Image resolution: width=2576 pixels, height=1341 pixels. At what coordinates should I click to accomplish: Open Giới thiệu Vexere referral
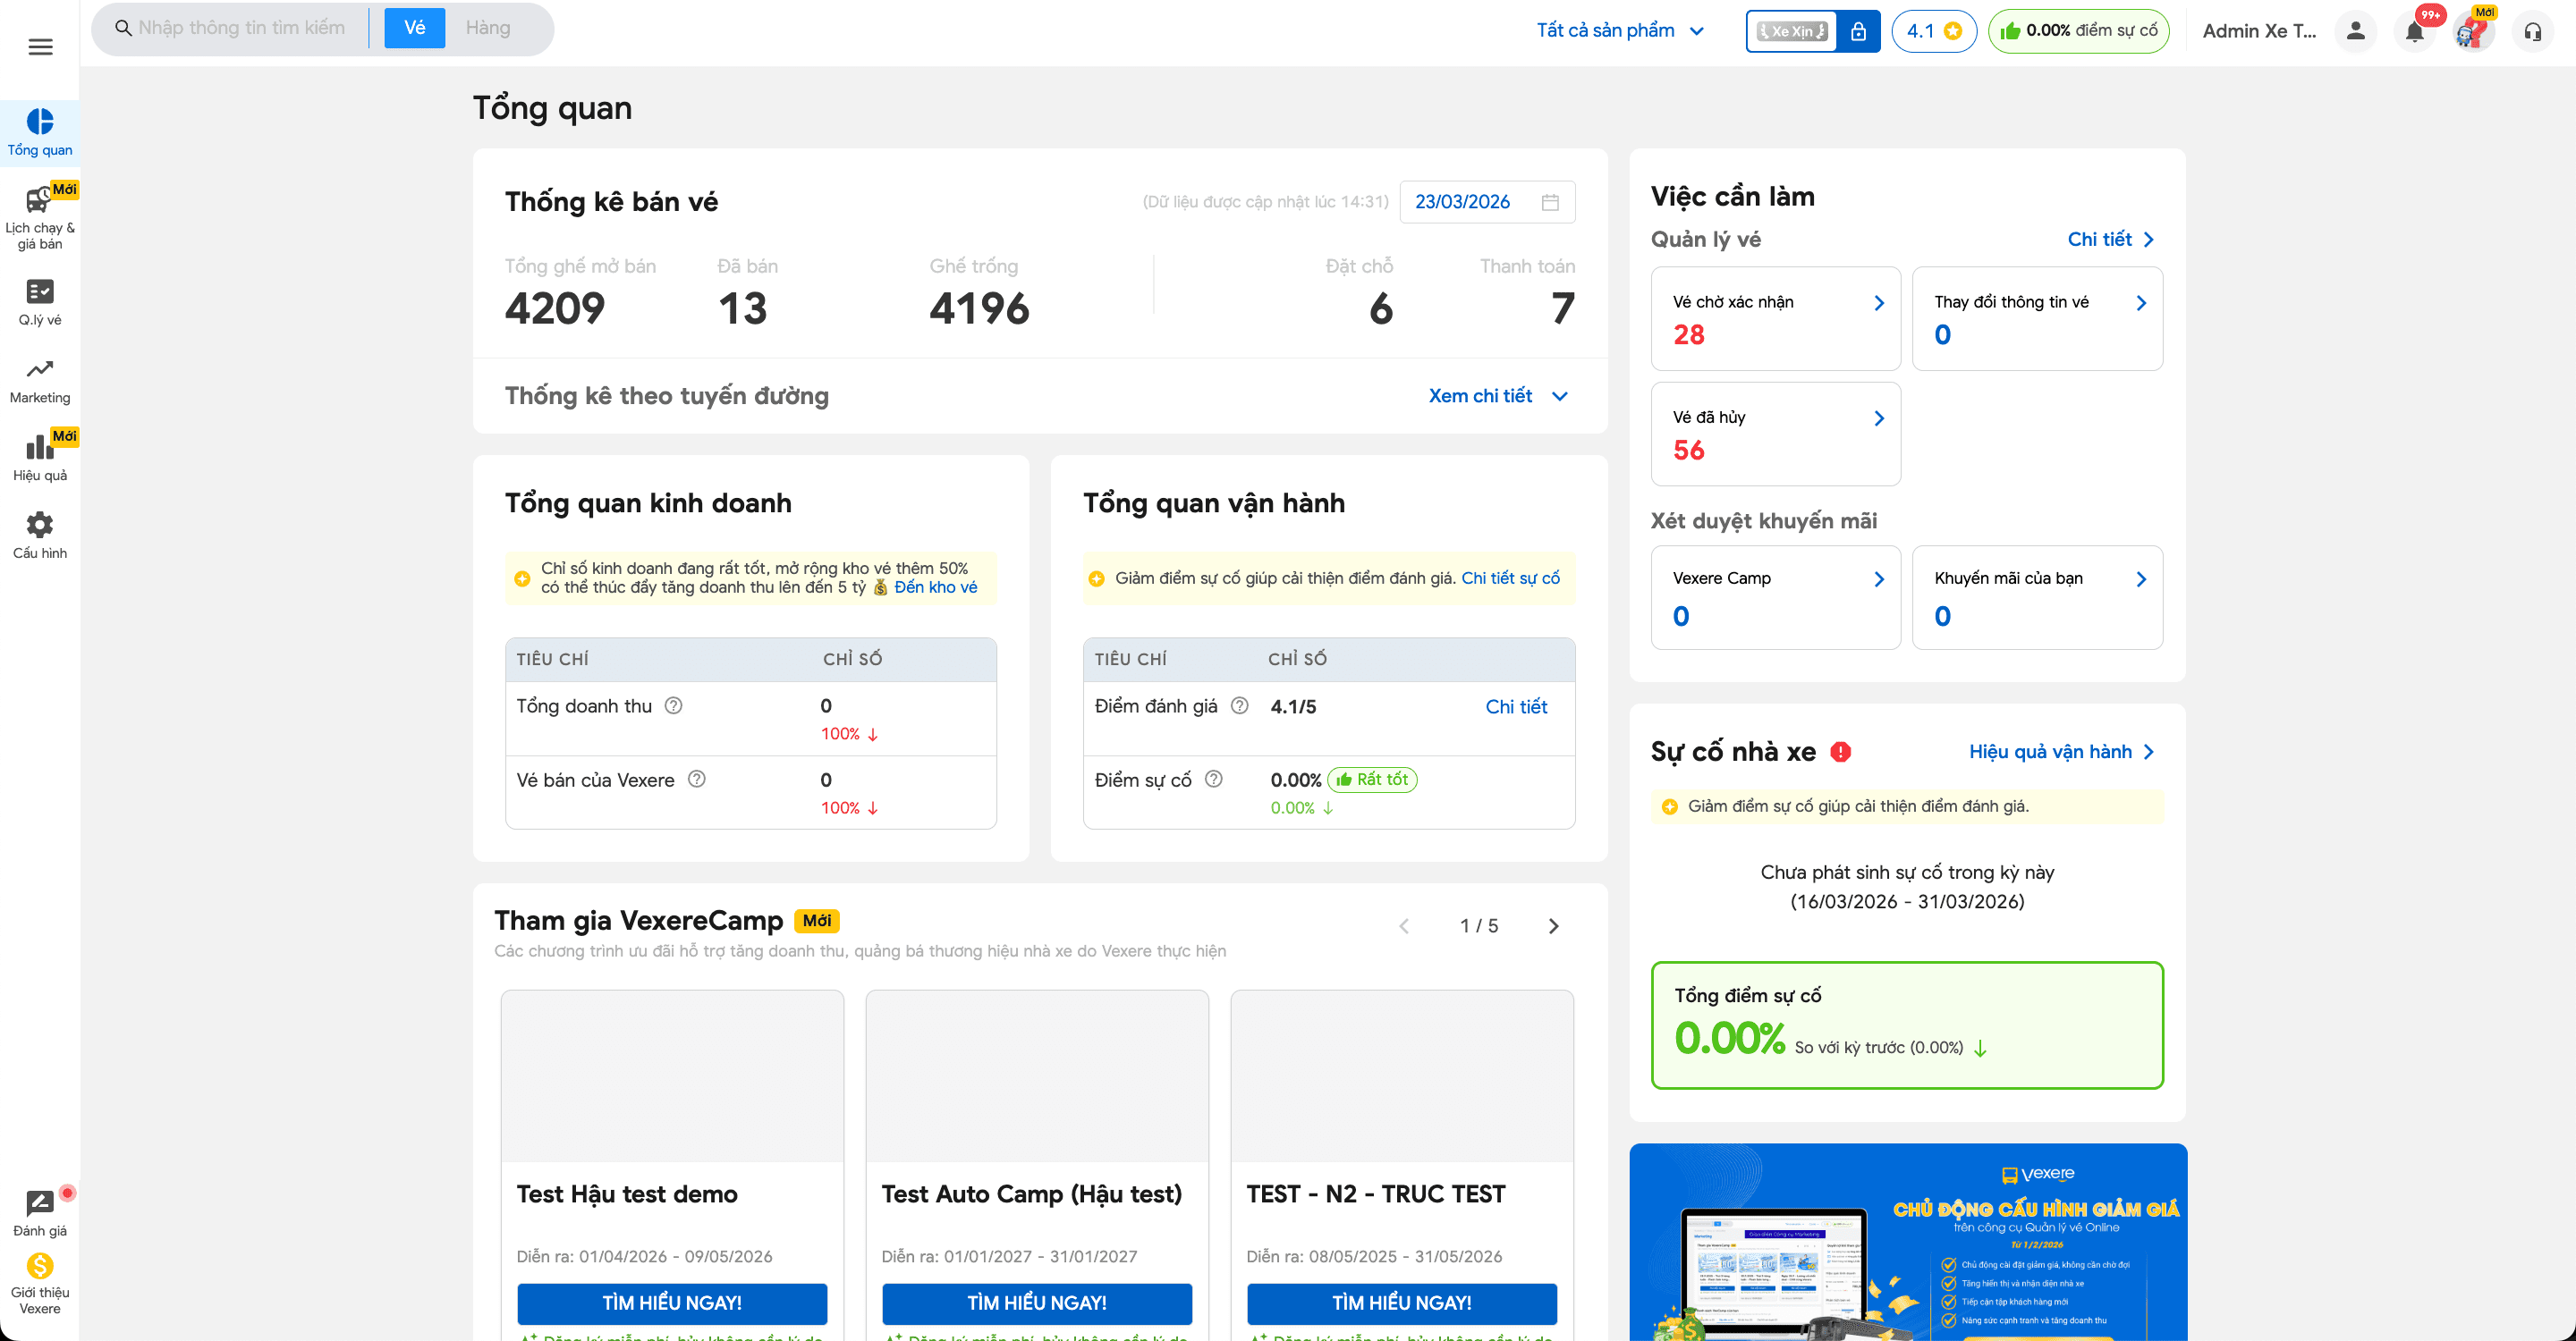(40, 1285)
